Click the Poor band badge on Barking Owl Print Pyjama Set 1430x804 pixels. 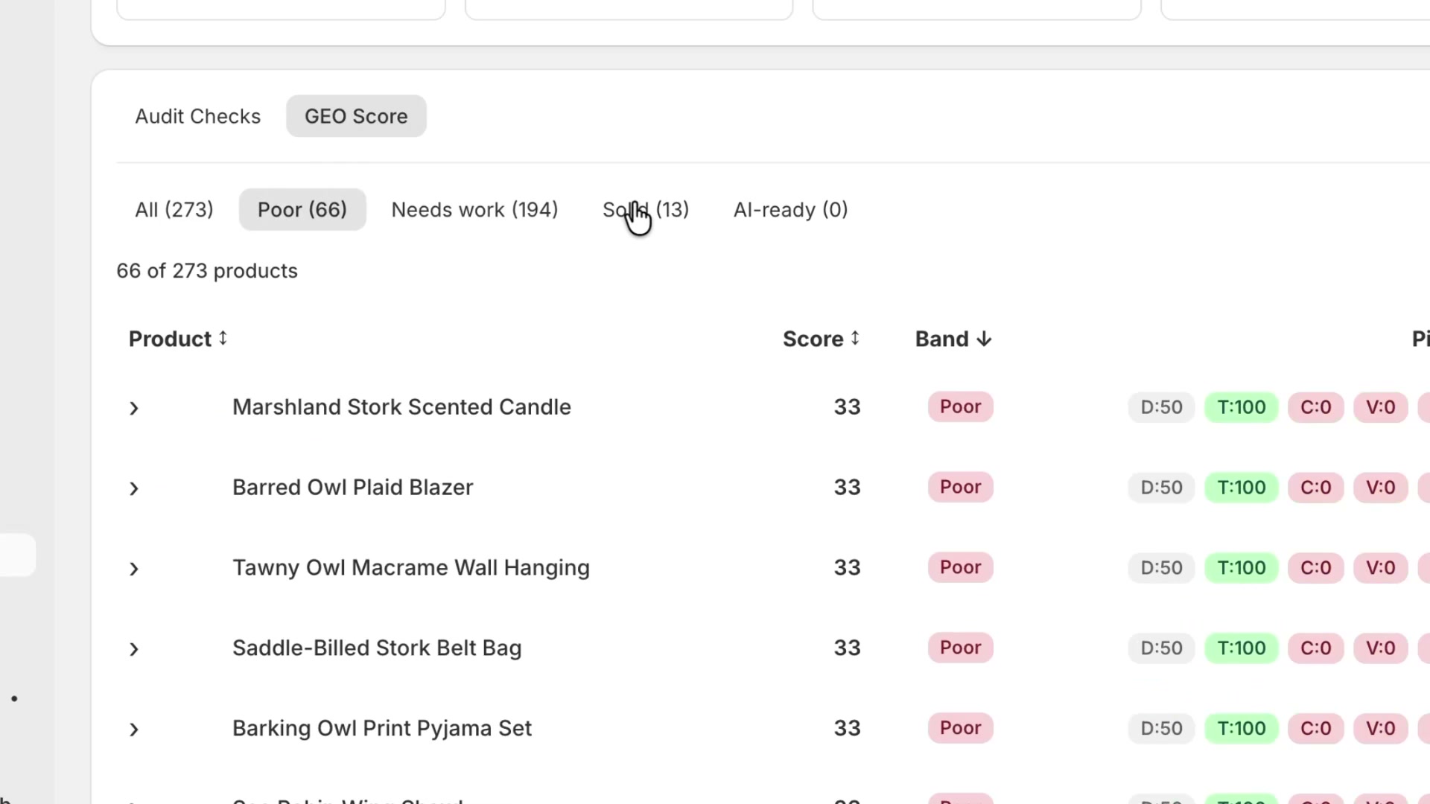click(959, 728)
